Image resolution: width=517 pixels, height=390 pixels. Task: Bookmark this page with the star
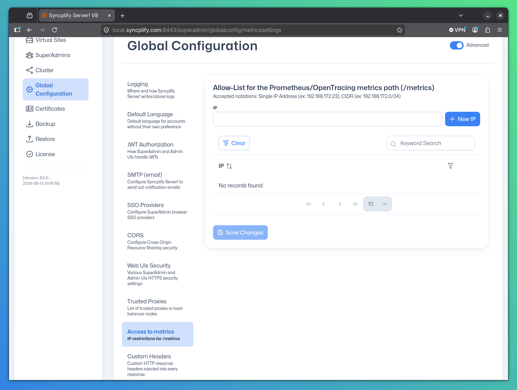click(x=400, y=30)
